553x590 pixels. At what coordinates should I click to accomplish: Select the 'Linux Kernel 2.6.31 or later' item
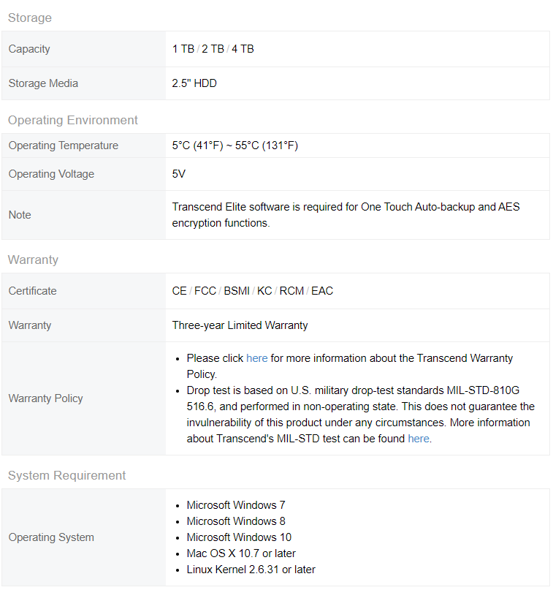point(251,570)
